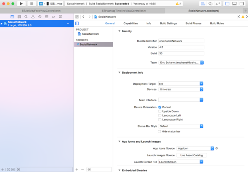Run the project with the Play button
This screenshot has width=248, height=172.
21,4
